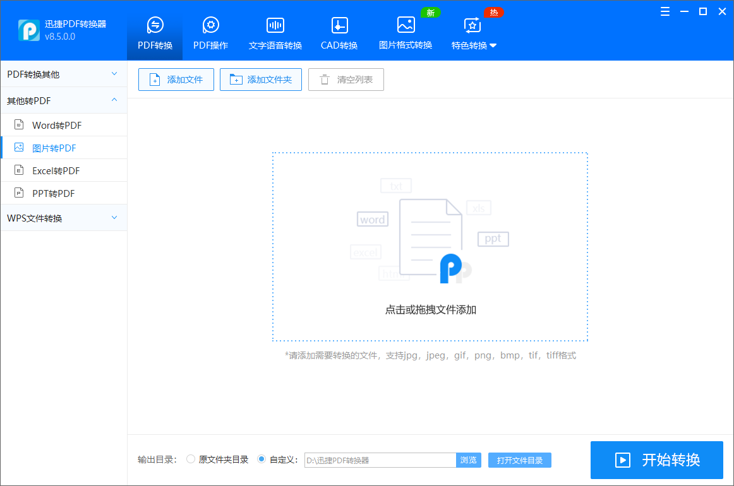The width and height of the screenshot is (734, 486).
Task: Select 自定义 output radio button
Action: 262,459
